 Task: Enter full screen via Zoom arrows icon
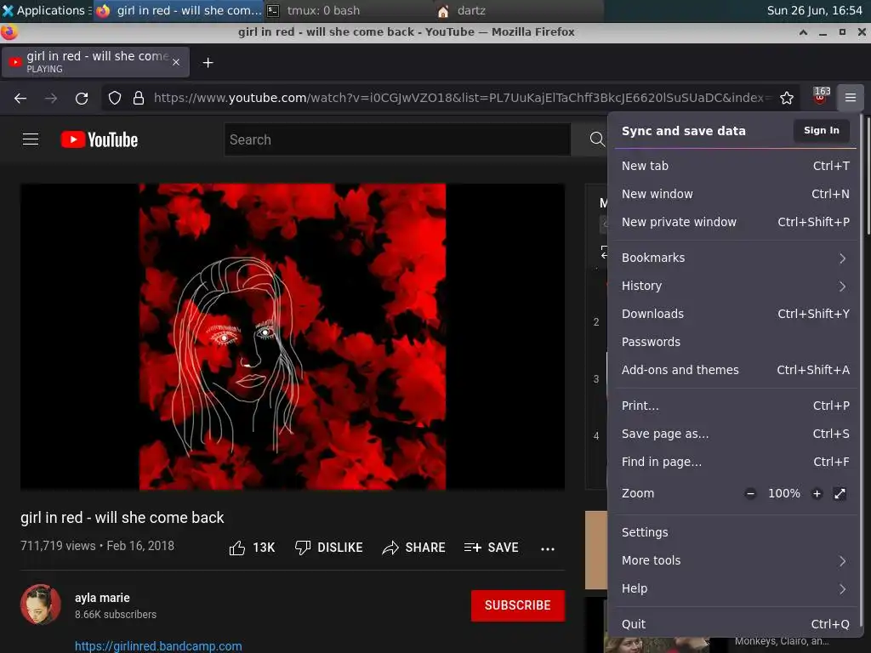click(x=840, y=493)
